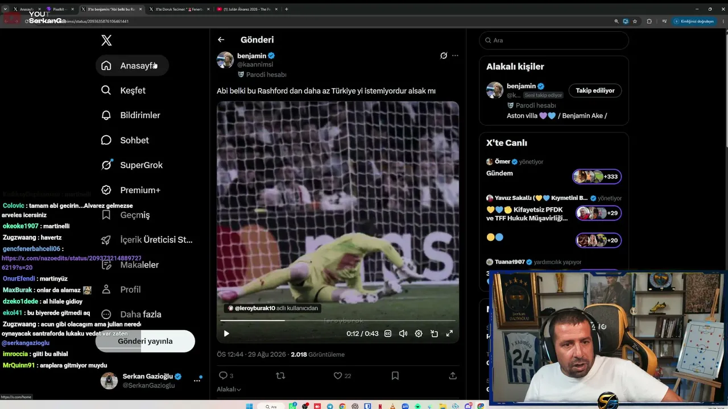
Task: Bookmark the post
Action: [395, 375]
